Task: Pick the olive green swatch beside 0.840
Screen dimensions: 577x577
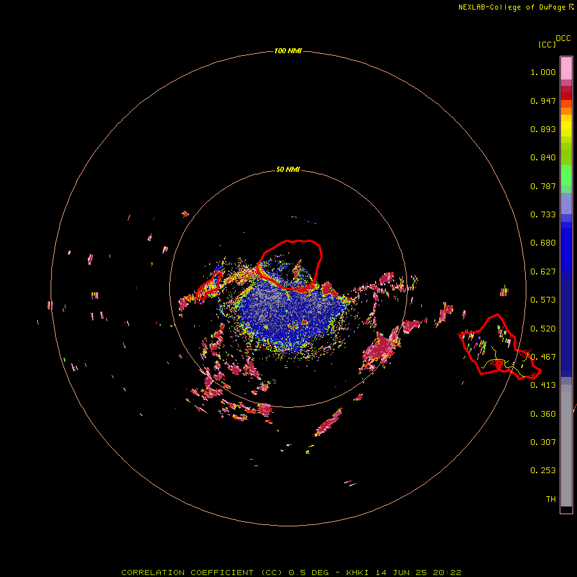Action: [566, 153]
